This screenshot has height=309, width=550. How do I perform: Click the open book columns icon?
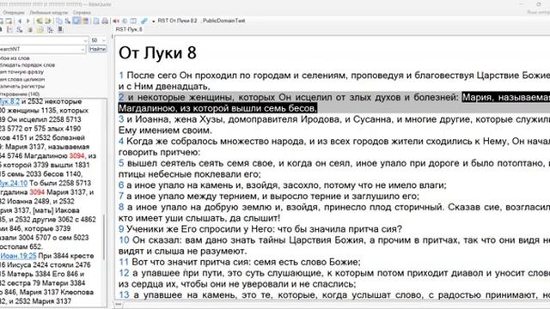pos(133,21)
